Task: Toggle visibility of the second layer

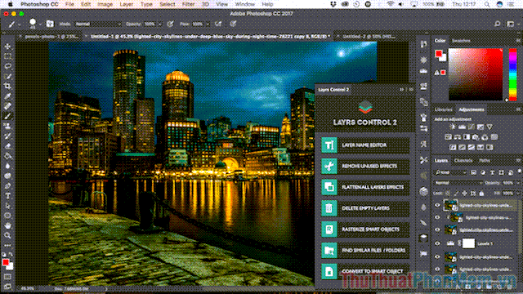Action: pos(437,218)
